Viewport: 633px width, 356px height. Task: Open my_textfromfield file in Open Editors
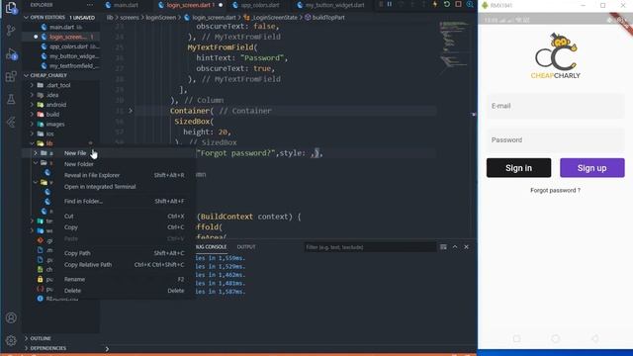pos(70,66)
